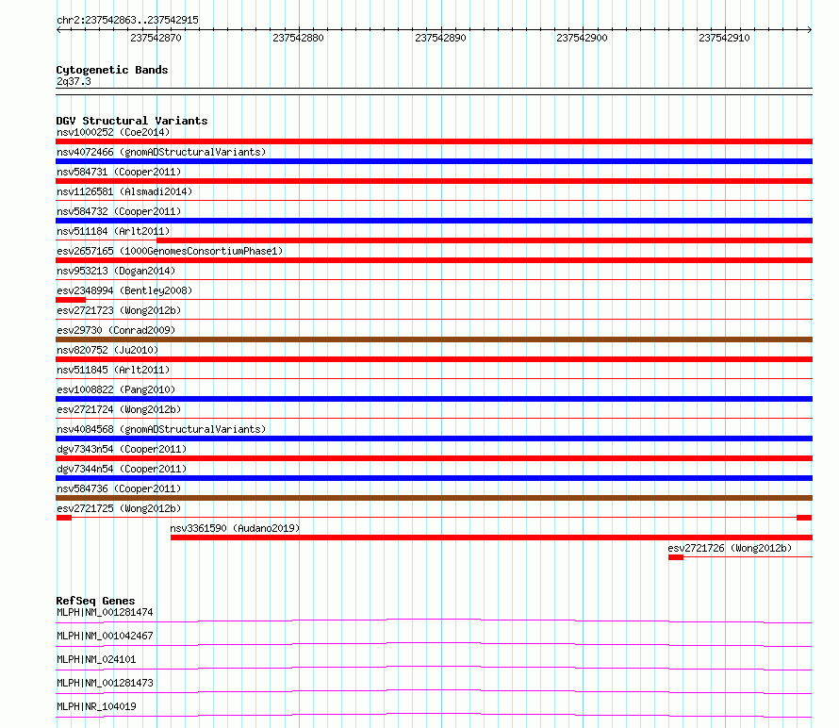Screen dimensions: 839x728
Task: Click the short red block under esv2721726
Action: (676, 557)
